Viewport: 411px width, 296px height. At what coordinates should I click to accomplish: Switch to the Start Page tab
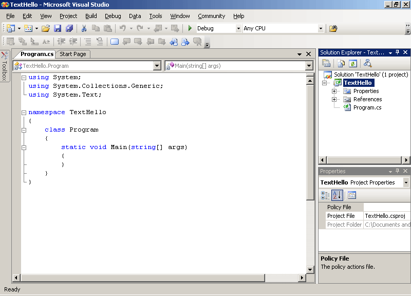click(x=73, y=54)
